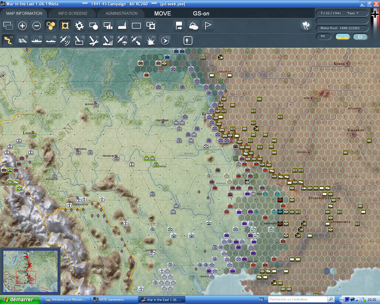Click the taskbar desktop search field
This screenshot has width=380, height=304.
[297, 300]
